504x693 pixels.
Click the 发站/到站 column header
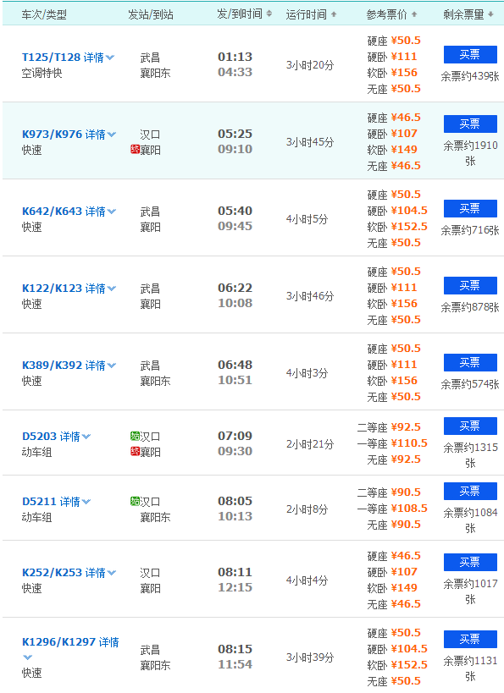click(151, 14)
